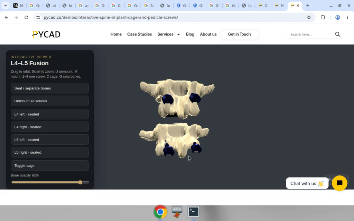Open the Chrome profile avatar icon
Screen dimensions: 354x221
337,17
